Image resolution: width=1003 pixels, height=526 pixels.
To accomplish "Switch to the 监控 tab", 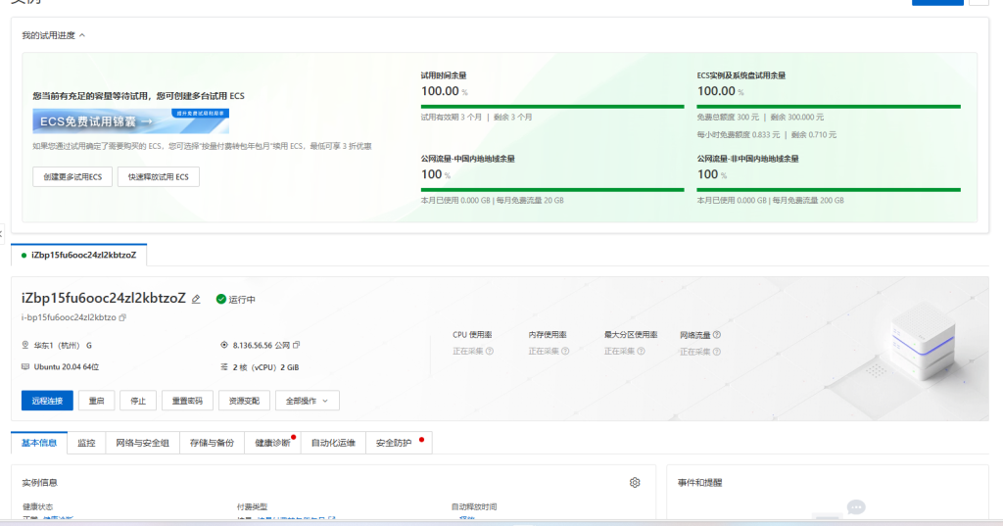I will [x=86, y=444].
